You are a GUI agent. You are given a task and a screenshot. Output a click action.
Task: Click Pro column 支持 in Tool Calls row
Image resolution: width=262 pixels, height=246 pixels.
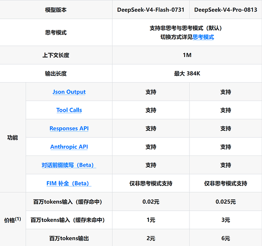[225, 110]
